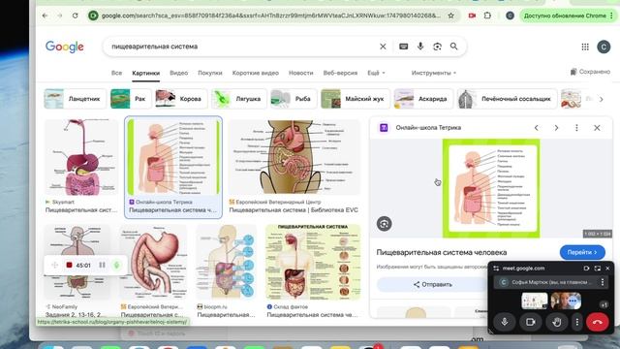Go back with the browser back arrow
The height and width of the screenshot is (349, 620).
[46, 16]
